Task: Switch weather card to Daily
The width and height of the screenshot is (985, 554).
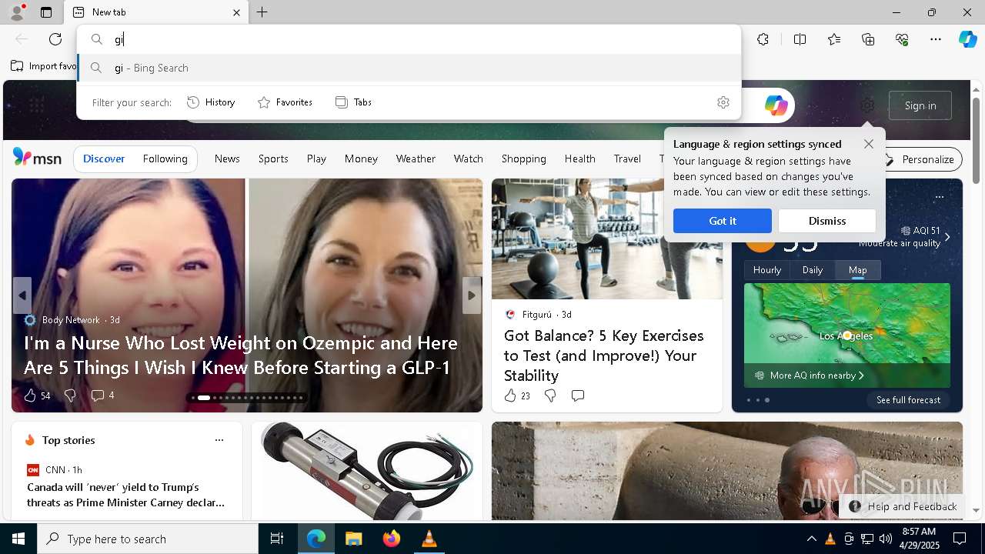Action: click(x=813, y=270)
